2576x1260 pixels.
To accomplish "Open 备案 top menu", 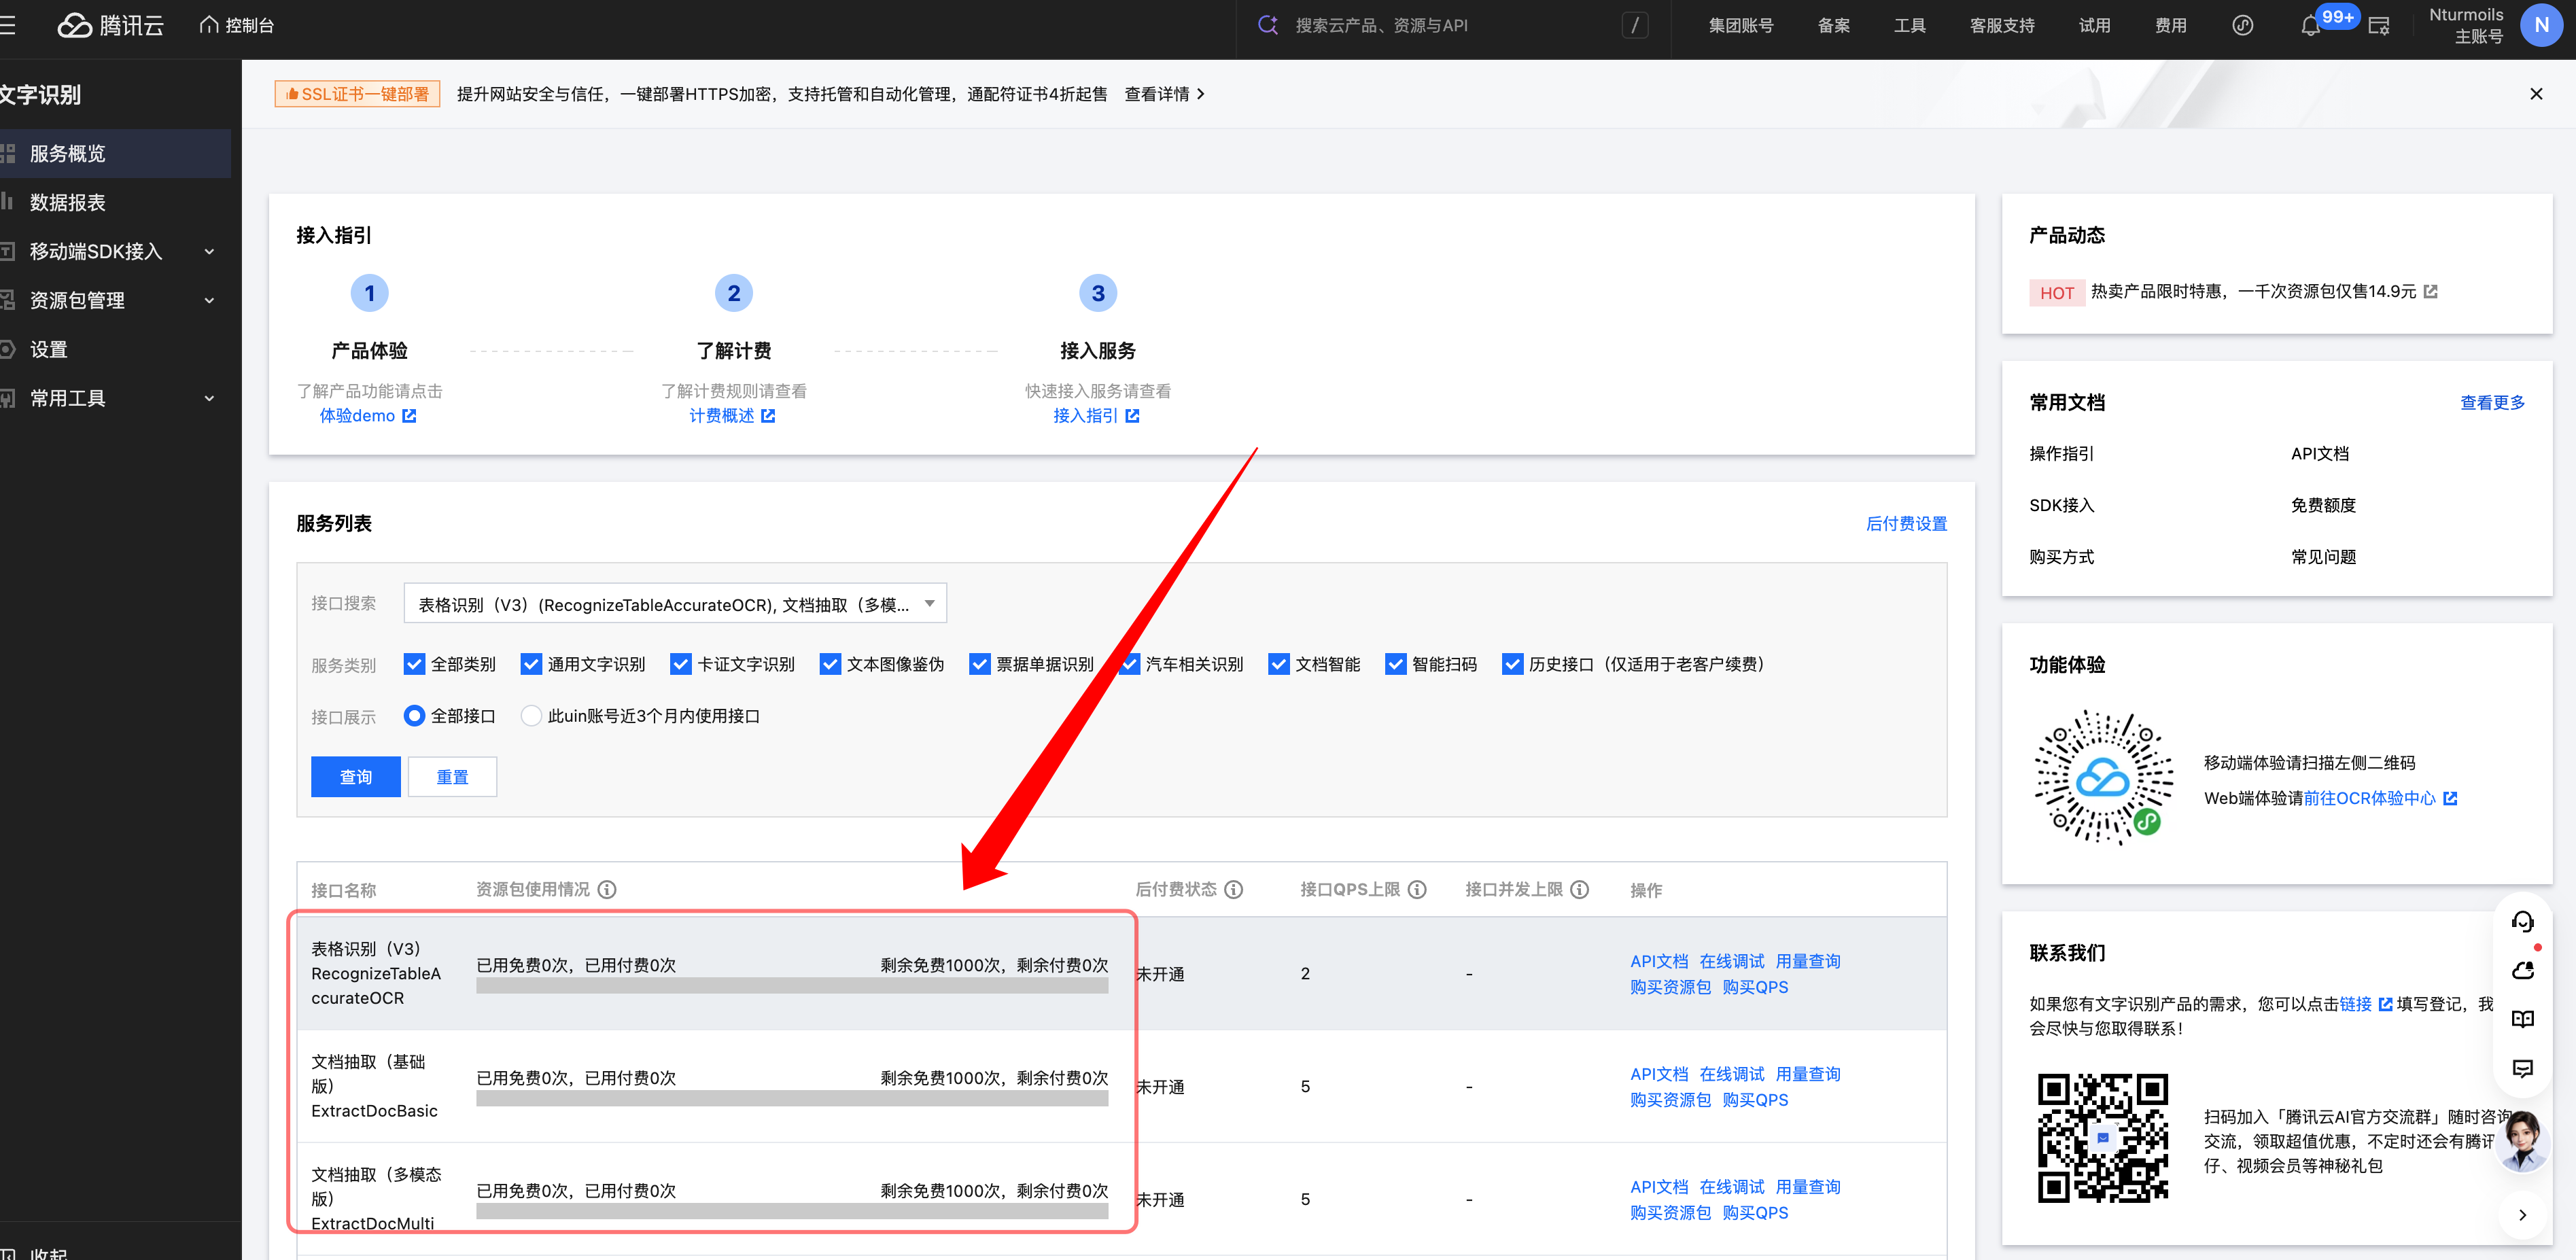I will pyautogui.click(x=1834, y=26).
